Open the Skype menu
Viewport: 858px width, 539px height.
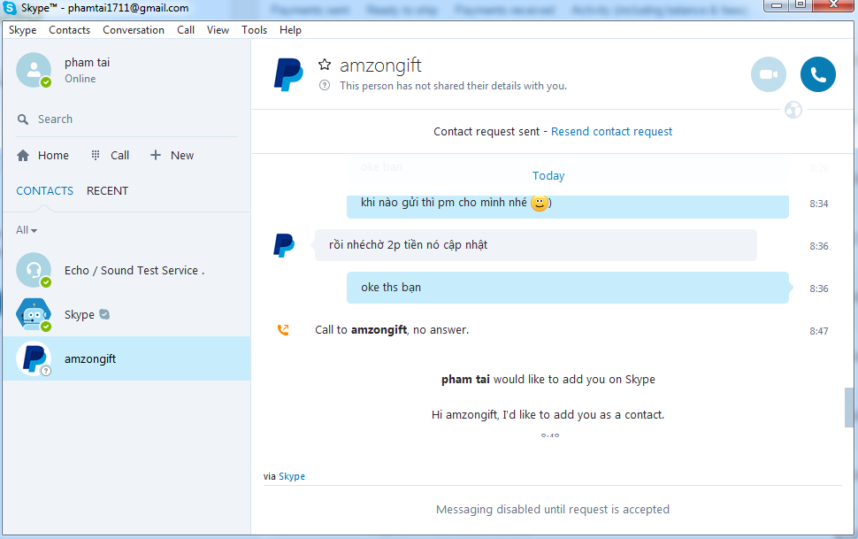(x=22, y=30)
